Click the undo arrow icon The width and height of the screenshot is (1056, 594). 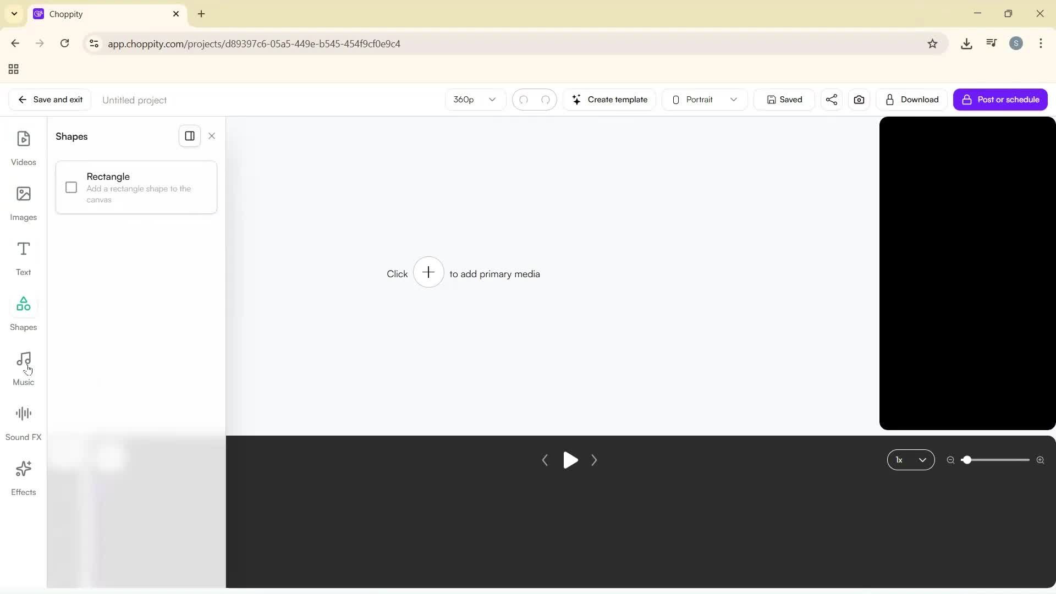524,100
